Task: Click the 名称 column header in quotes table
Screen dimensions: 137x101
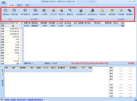Action: (x=13, y=68)
